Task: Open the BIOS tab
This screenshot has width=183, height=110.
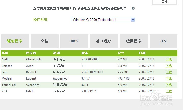Action: (74, 41)
